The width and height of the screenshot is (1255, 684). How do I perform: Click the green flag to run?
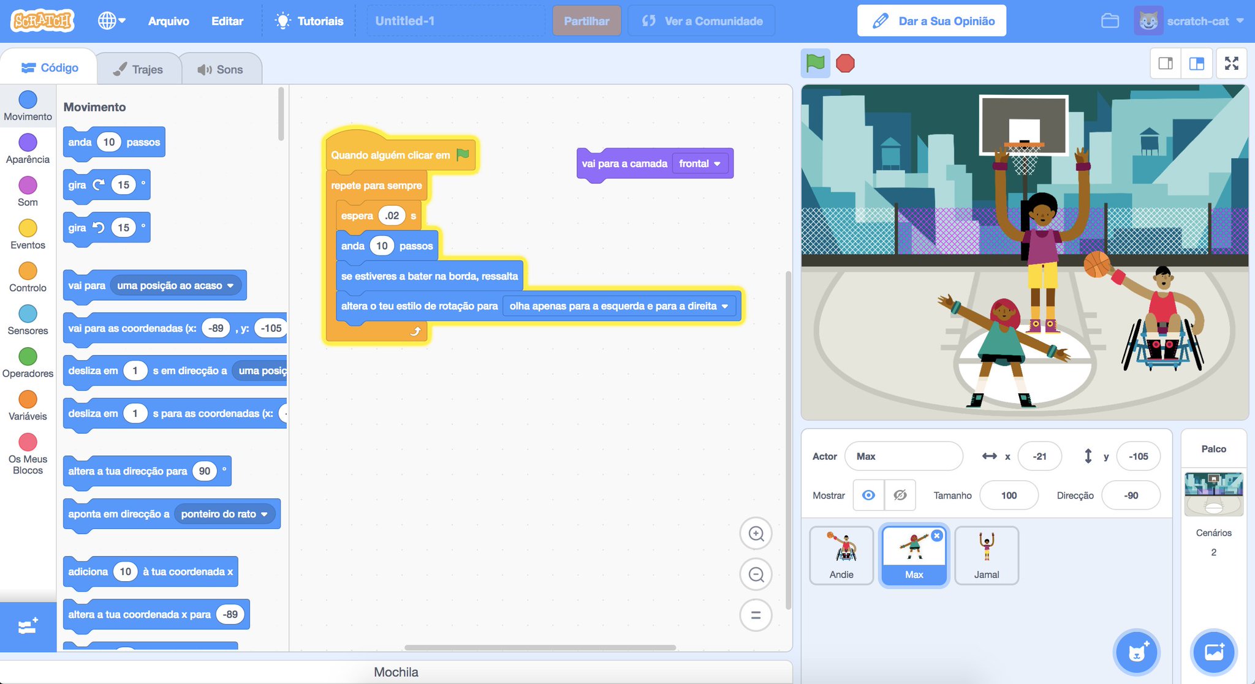[815, 63]
